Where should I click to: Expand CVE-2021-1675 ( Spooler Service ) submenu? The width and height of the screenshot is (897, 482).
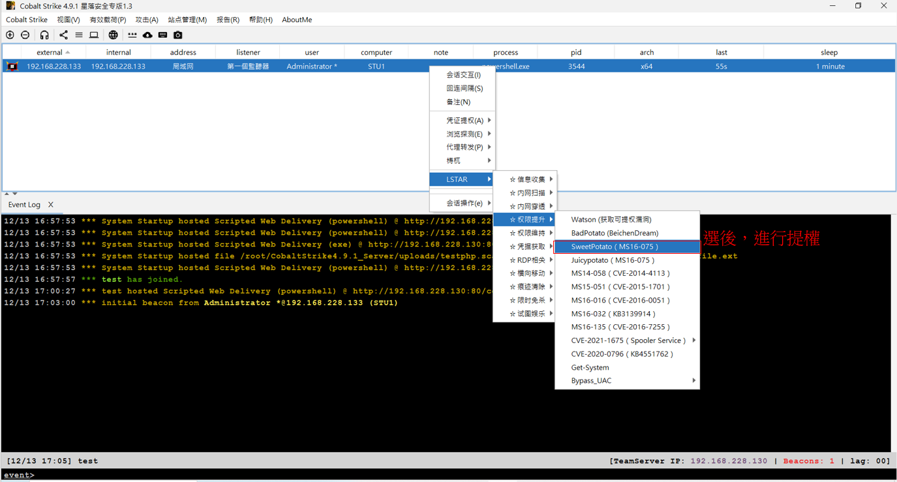[627, 340]
